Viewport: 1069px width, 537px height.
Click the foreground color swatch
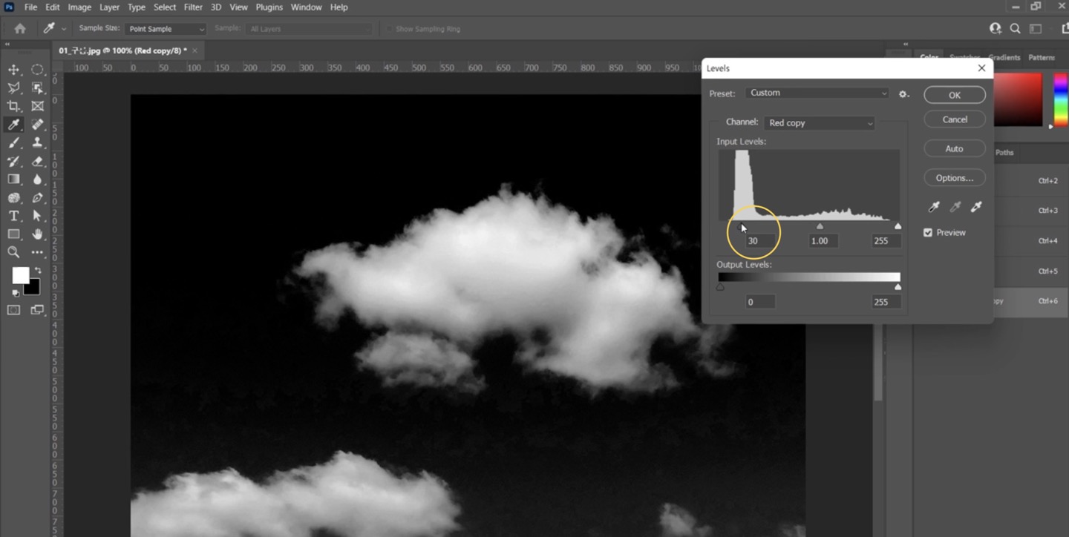click(20, 275)
